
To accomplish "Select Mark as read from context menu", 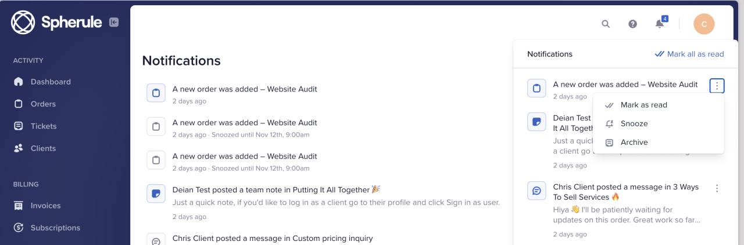I will [x=643, y=105].
